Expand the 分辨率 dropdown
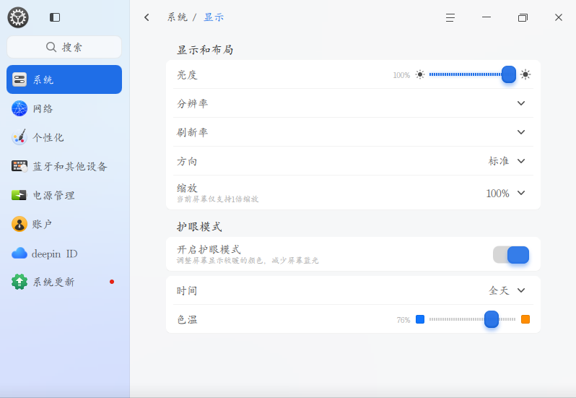 click(x=521, y=103)
